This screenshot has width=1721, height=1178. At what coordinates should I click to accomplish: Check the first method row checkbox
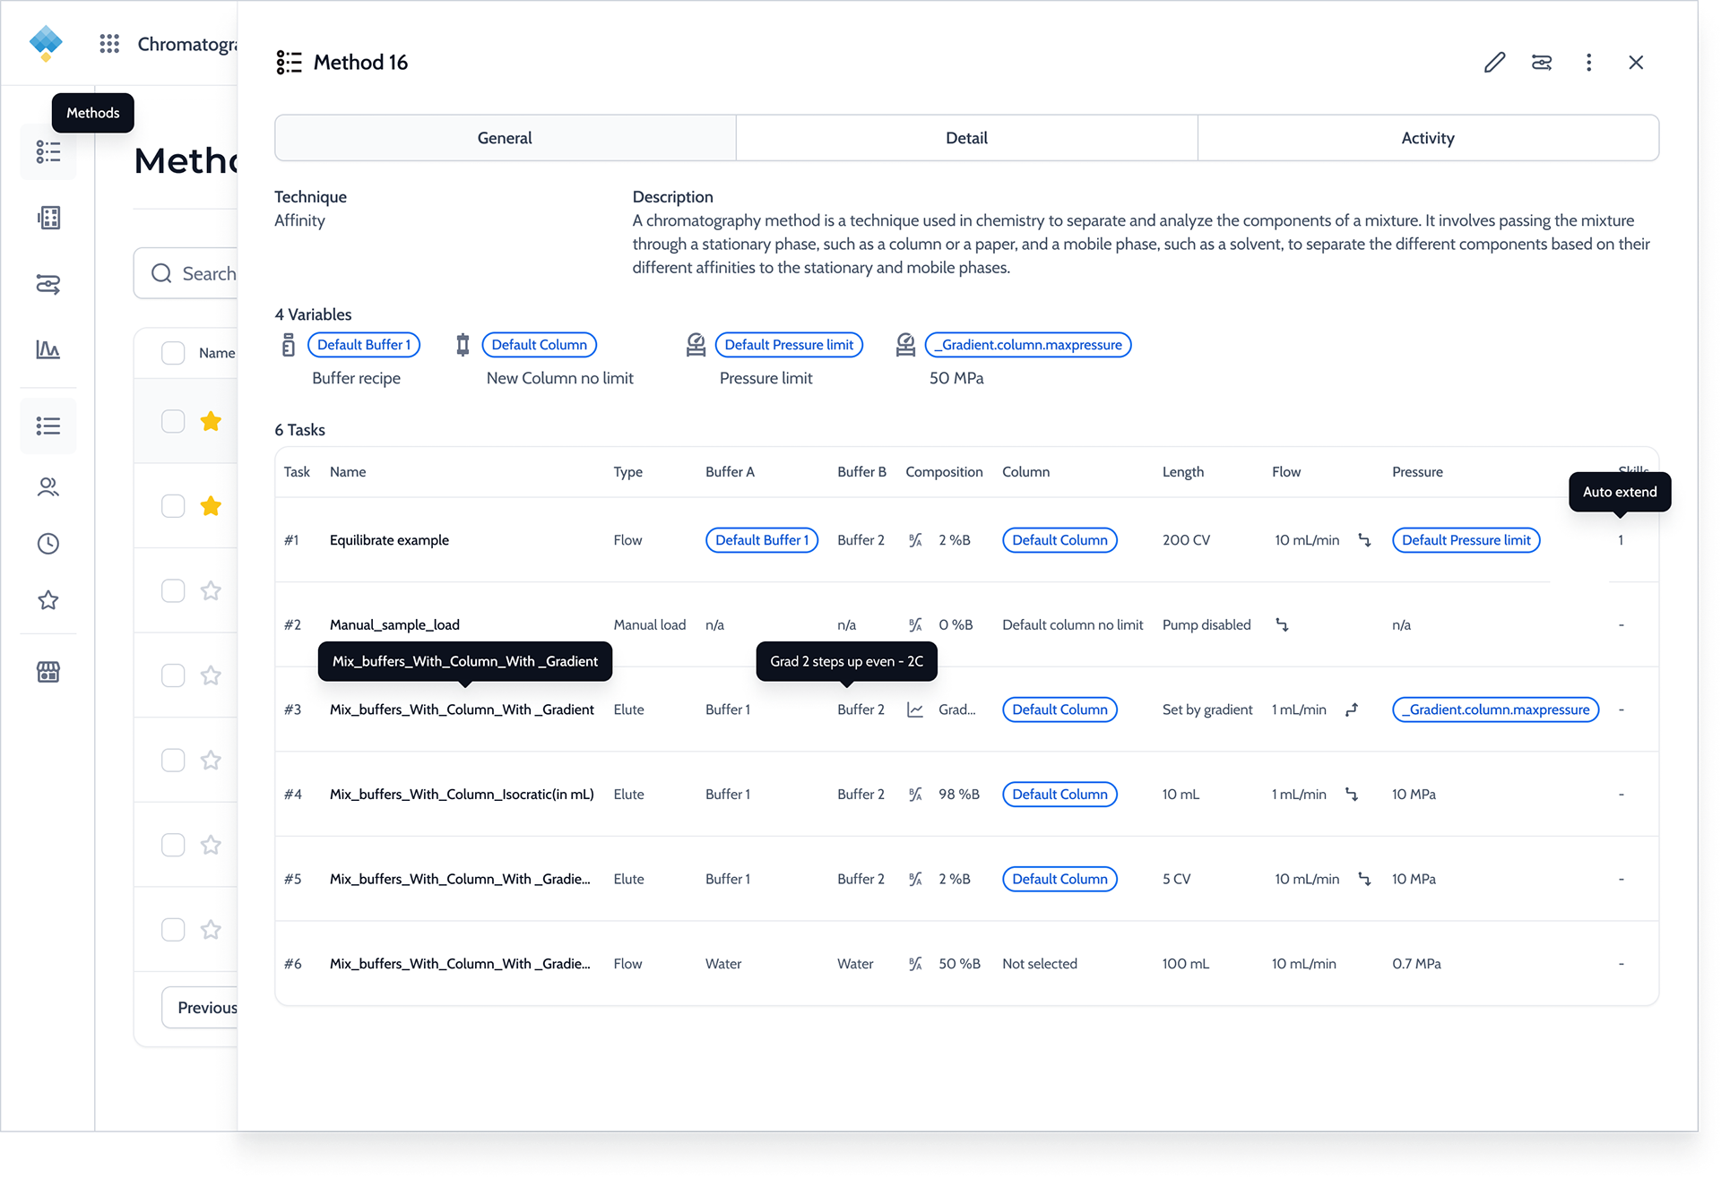(173, 421)
